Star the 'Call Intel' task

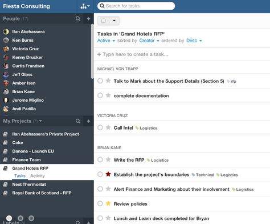[108, 127]
